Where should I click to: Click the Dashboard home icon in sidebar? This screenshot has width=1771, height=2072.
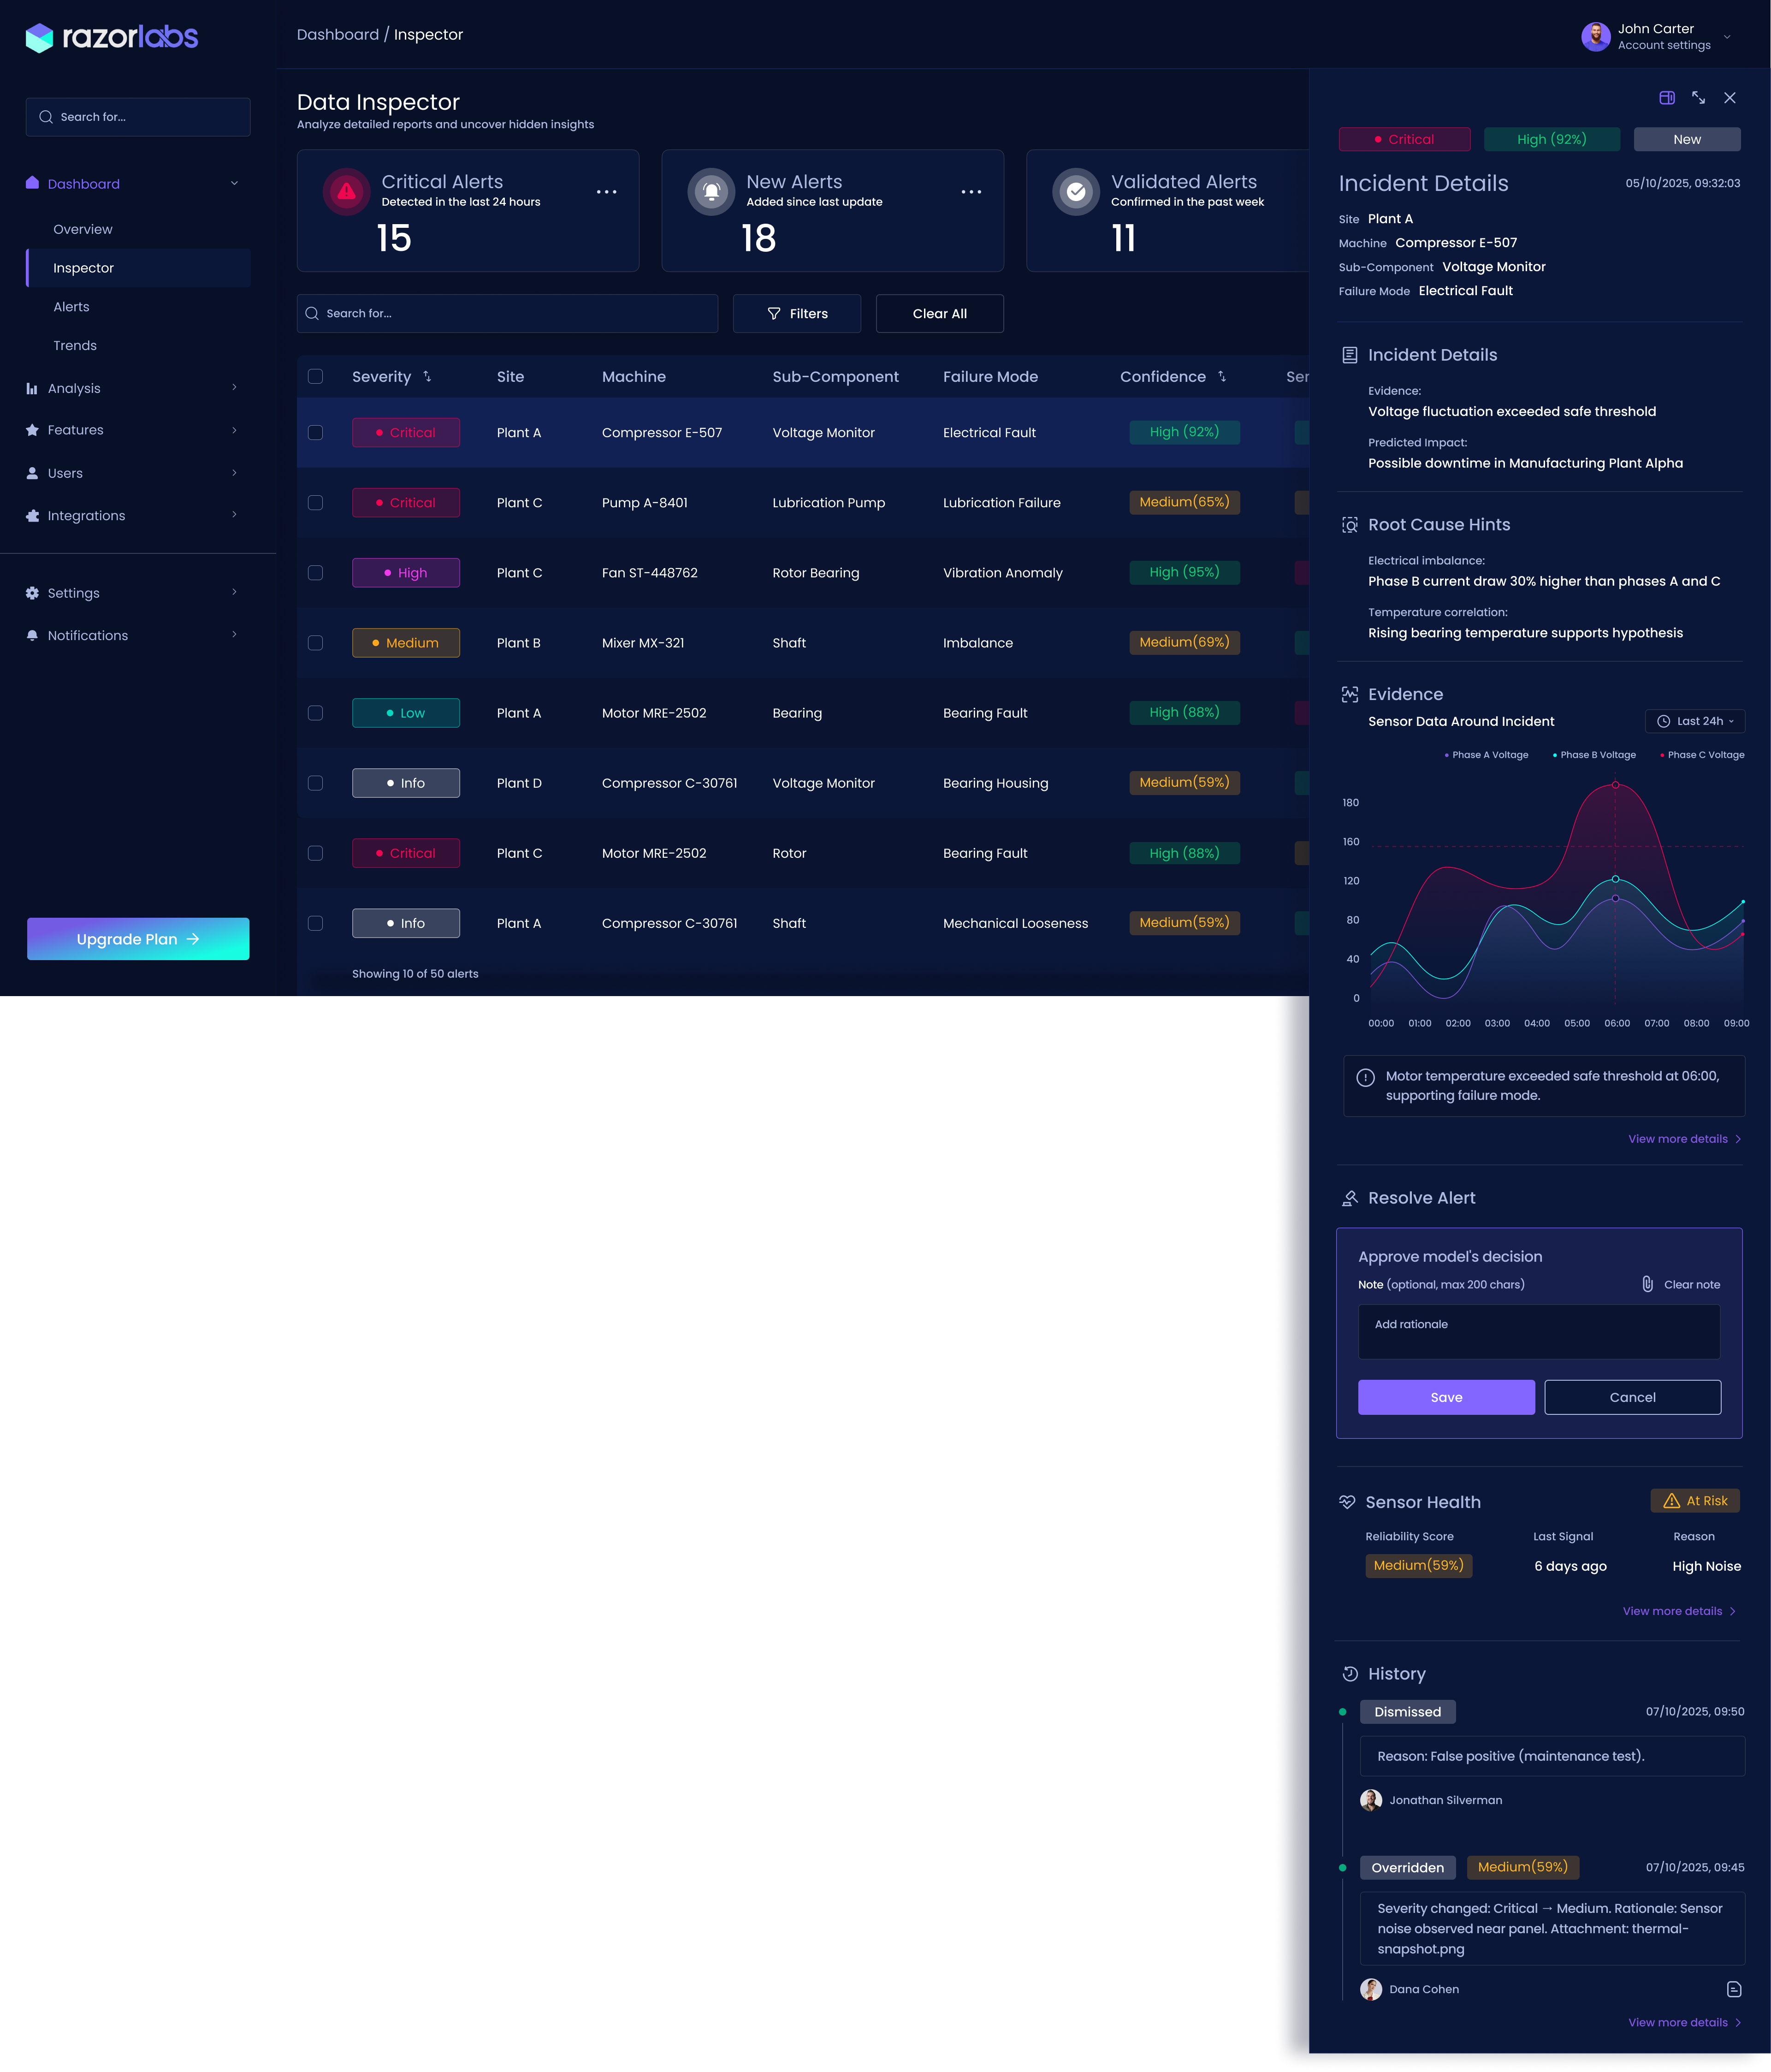(32, 183)
